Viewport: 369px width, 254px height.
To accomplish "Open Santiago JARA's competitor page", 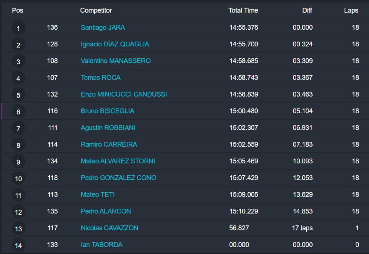I will (103, 27).
